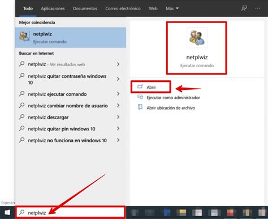Select the Todo search tab
The image size is (268, 219).
28,8
